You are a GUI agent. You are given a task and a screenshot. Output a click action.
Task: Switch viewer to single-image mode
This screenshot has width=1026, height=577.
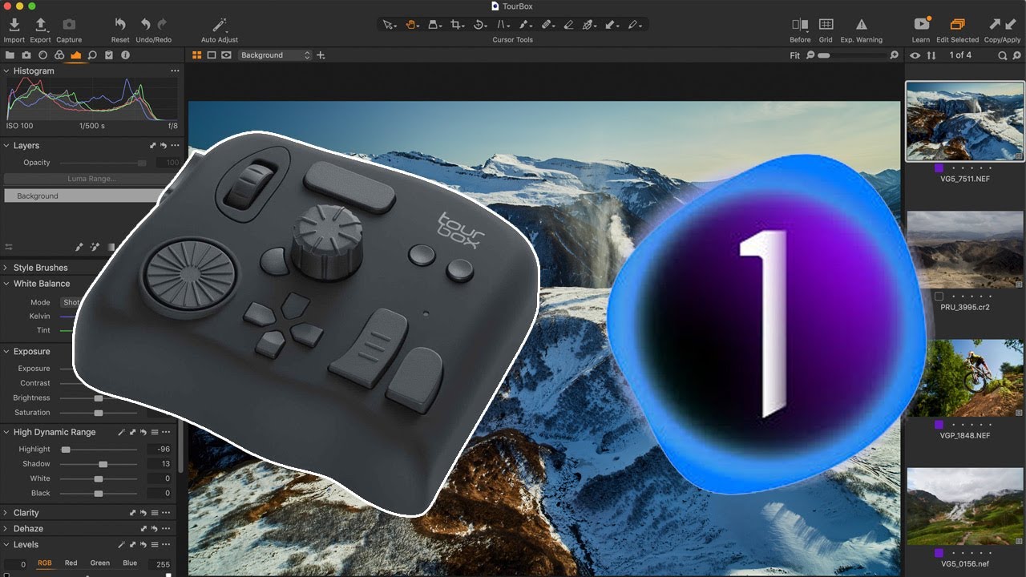pyautogui.click(x=212, y=55)
